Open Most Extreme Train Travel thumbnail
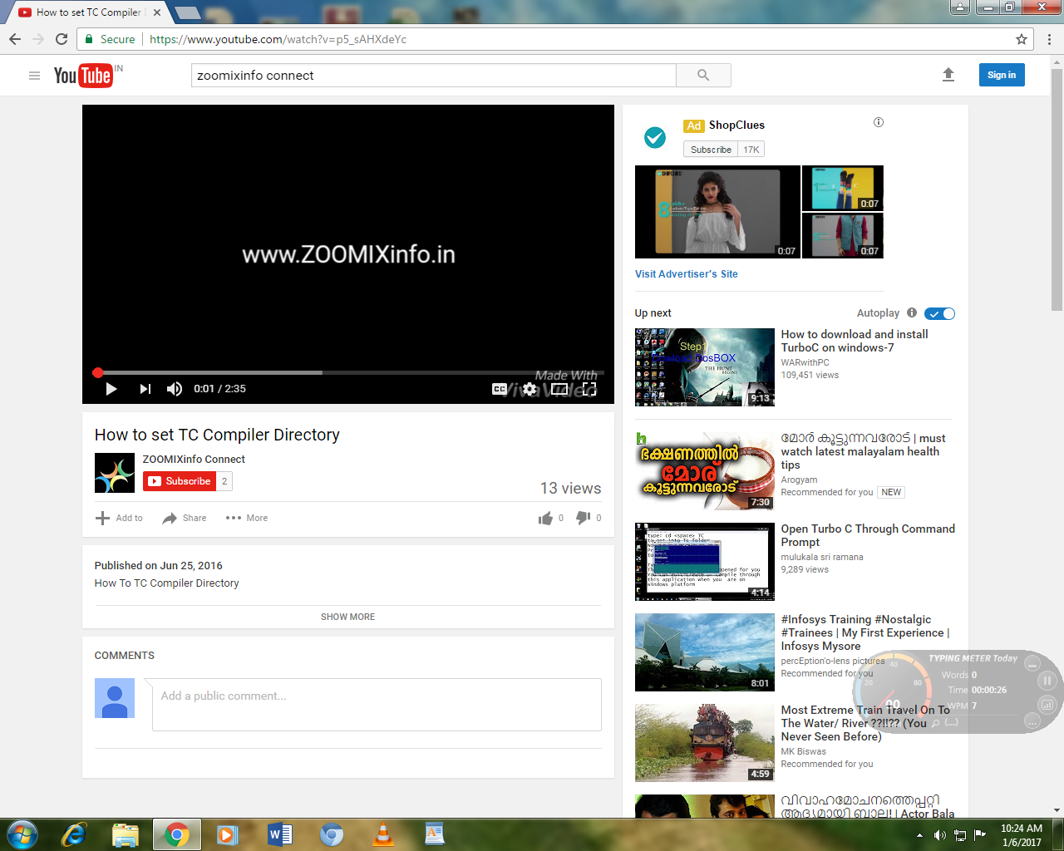This screenshot has height=851, width=1064. tap(705, 743)
